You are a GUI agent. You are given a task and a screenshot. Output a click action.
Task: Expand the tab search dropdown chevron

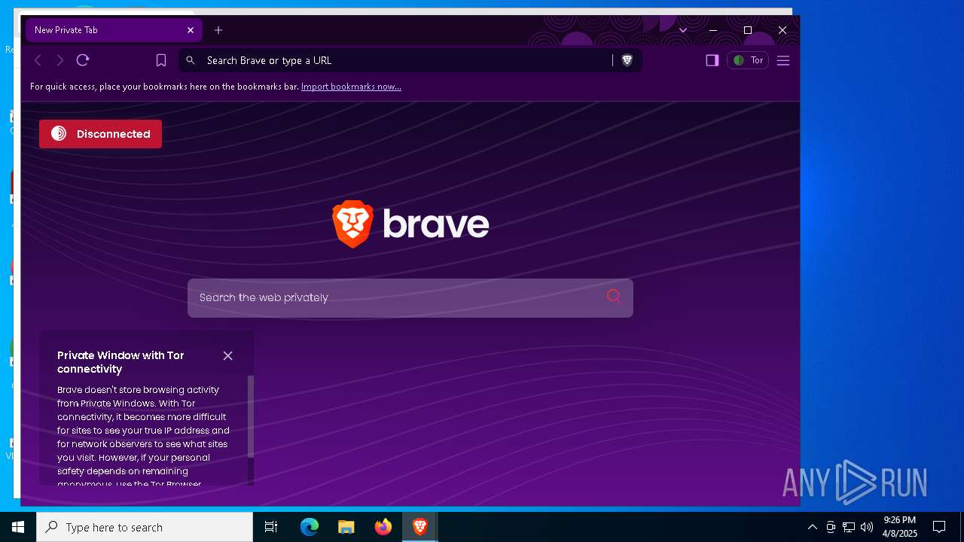coord(683,30)
